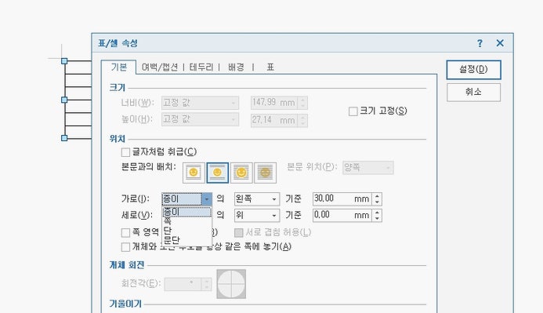The height and width of the screenshot is (313, 543).
Task: Click the top blue table handle
Action: click(x=64, y=61)
